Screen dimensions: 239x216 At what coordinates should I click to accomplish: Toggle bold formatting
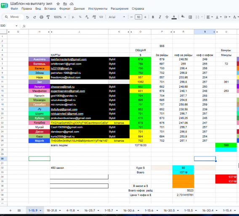coord(153,17)
